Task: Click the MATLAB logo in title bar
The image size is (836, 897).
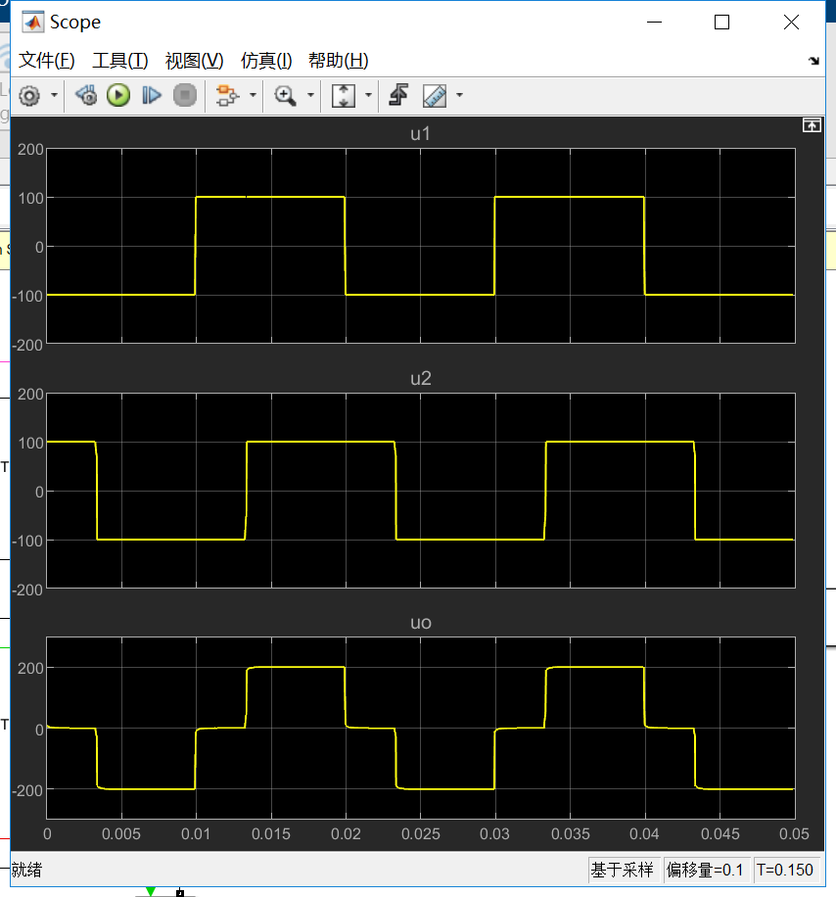Action: [x=32, y=22]
